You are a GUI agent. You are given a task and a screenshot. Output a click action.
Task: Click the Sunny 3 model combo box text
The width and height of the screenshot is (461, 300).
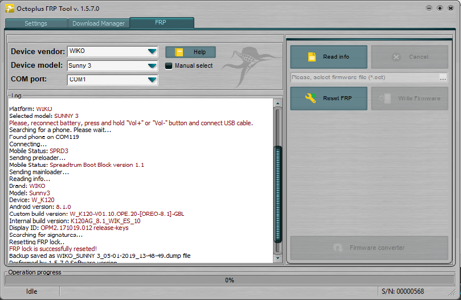tap(80, 65)
